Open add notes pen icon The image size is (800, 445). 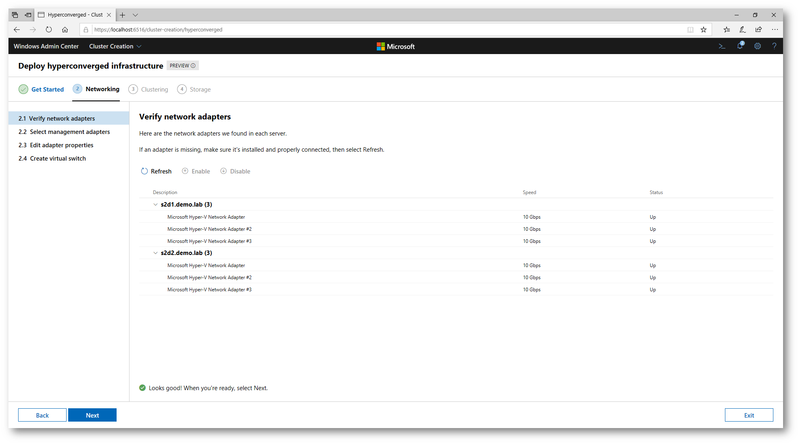(x=742, y=29)
